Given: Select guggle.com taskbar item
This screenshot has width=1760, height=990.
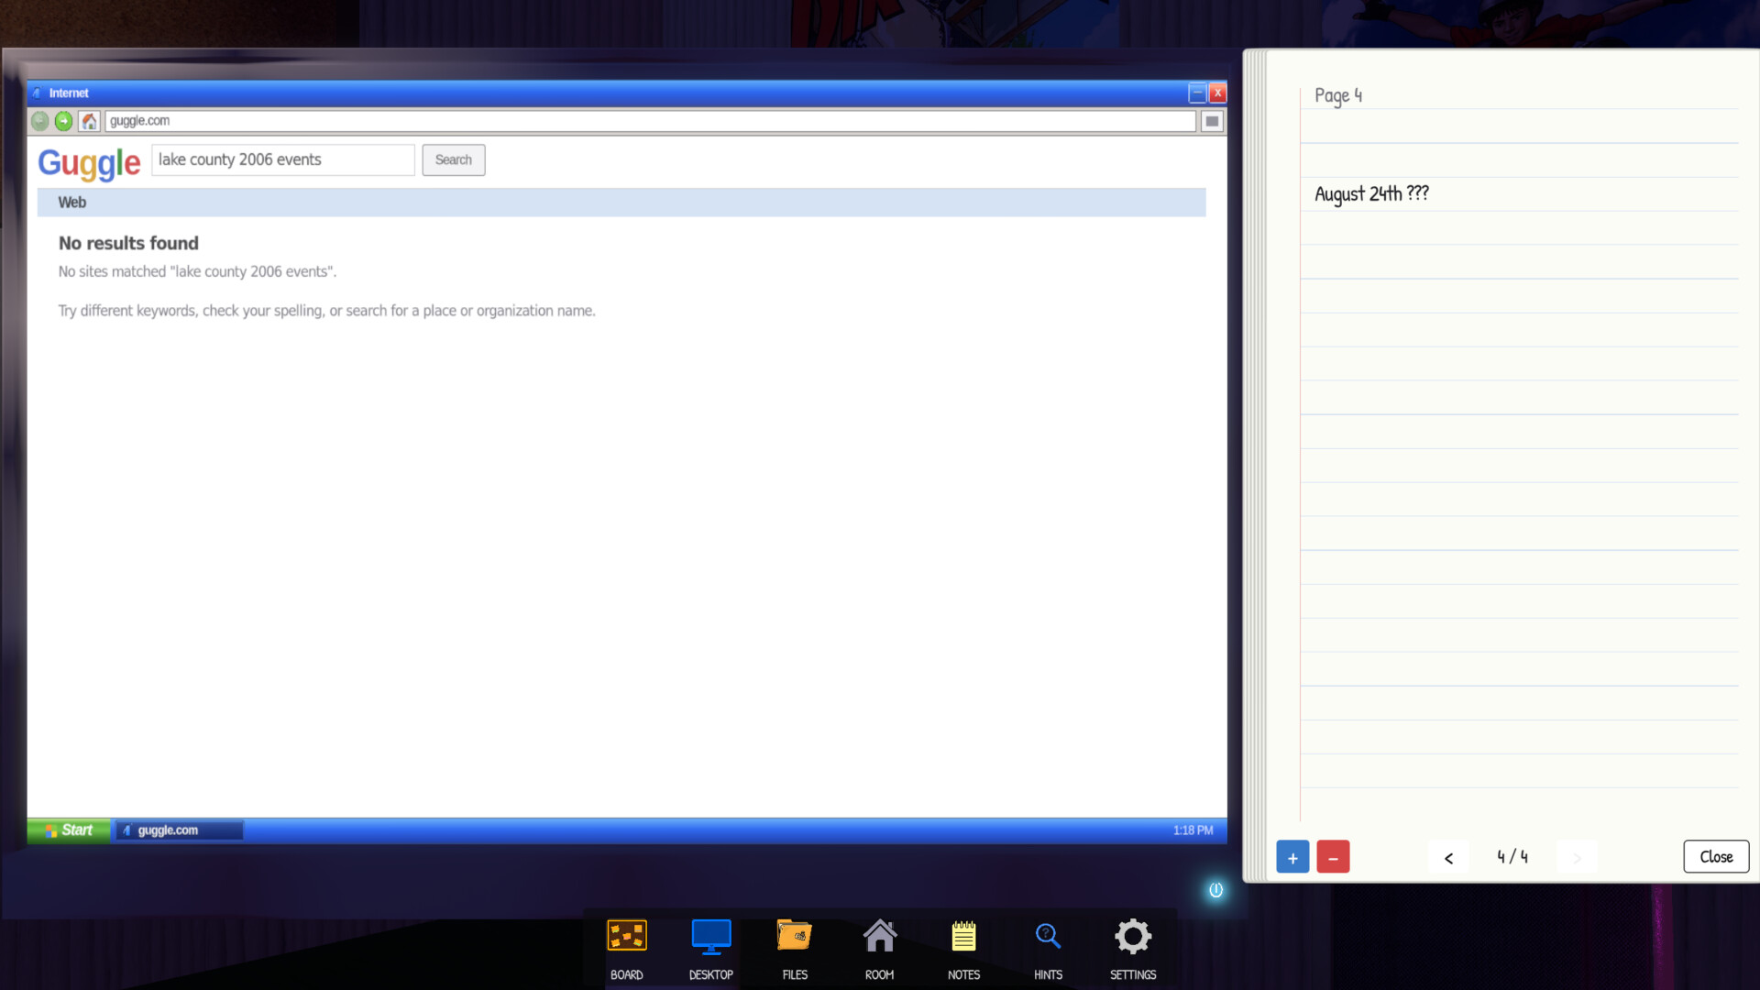Looking at the screenshot, I should (x=180, y=830).
